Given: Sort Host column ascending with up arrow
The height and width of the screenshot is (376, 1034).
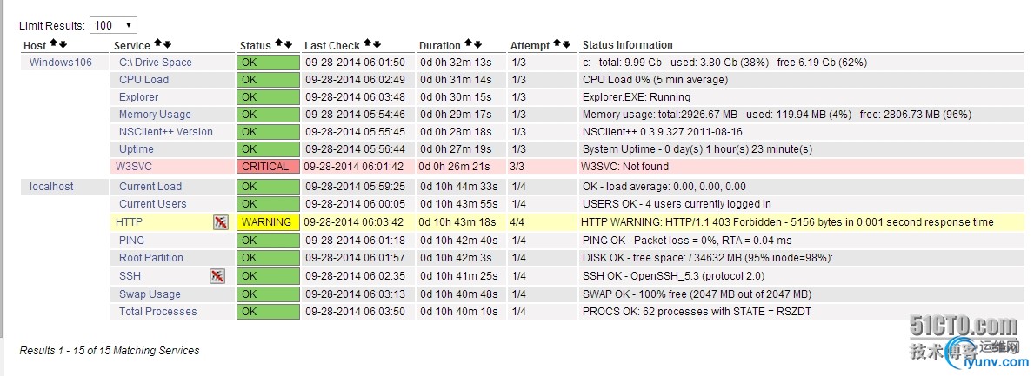Looking at the screenshot, I should [x=54, y=44].
